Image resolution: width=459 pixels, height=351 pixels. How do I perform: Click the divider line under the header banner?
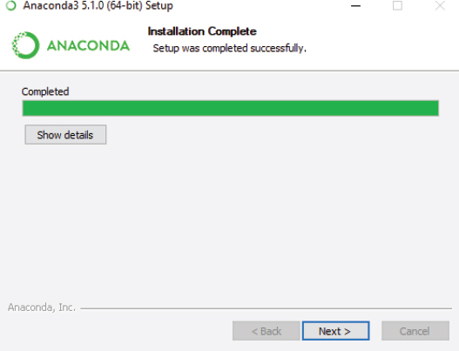(230, 71)
